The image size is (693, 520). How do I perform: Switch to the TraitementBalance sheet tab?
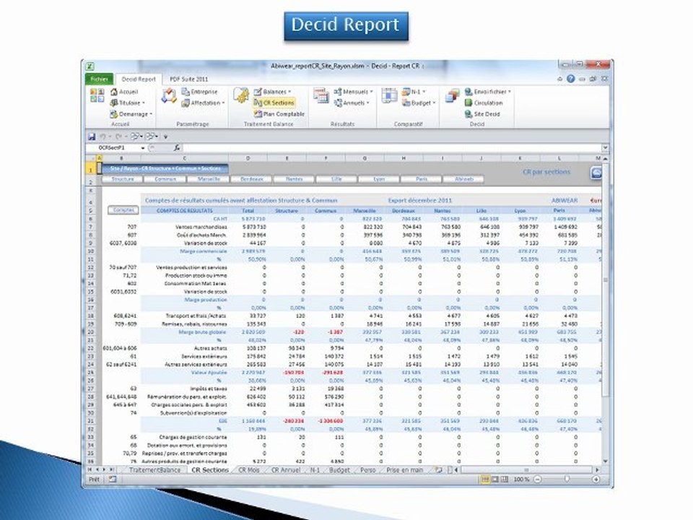click(x=154, y=470)
